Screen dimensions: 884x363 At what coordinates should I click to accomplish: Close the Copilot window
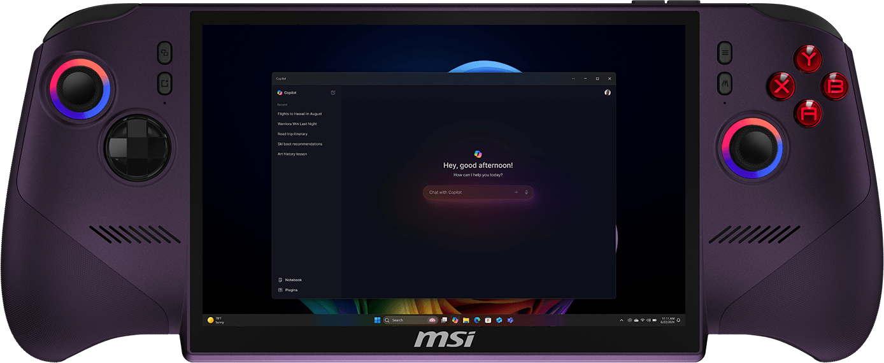[x=610, y=78]
